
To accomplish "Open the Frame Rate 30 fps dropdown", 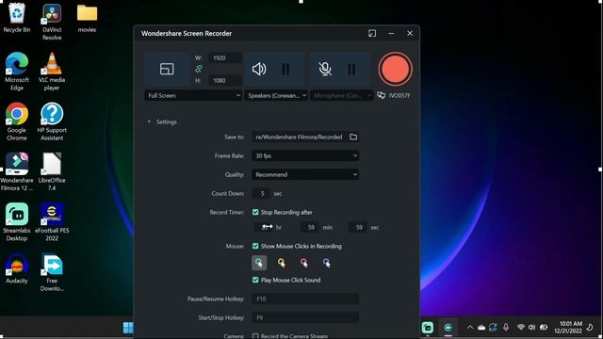I will [305, 155].
